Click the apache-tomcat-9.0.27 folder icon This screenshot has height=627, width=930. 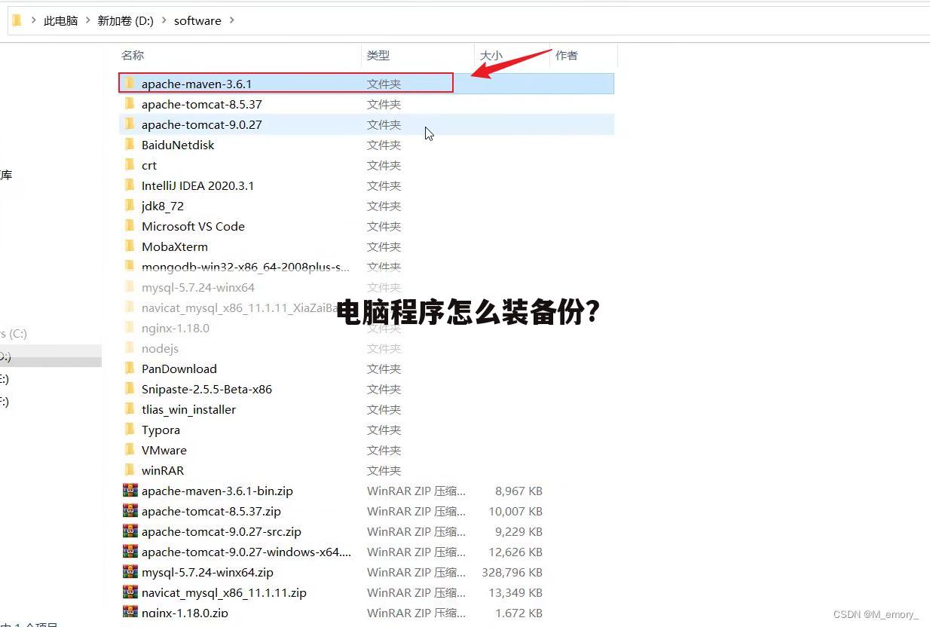coord(130,124)
